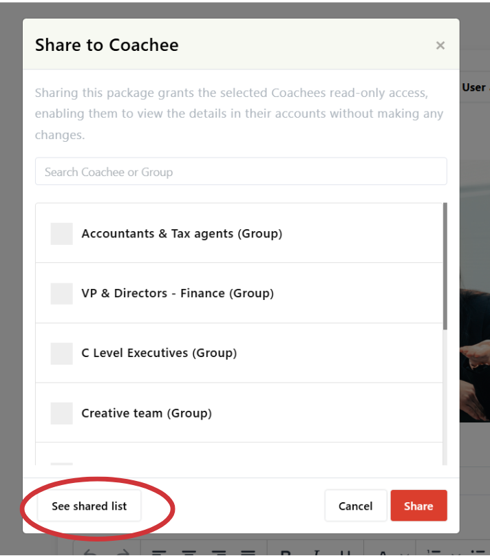The image size is (490, 558).
Task: Enable the Creative team group checkbox
Action: (62, 414)
